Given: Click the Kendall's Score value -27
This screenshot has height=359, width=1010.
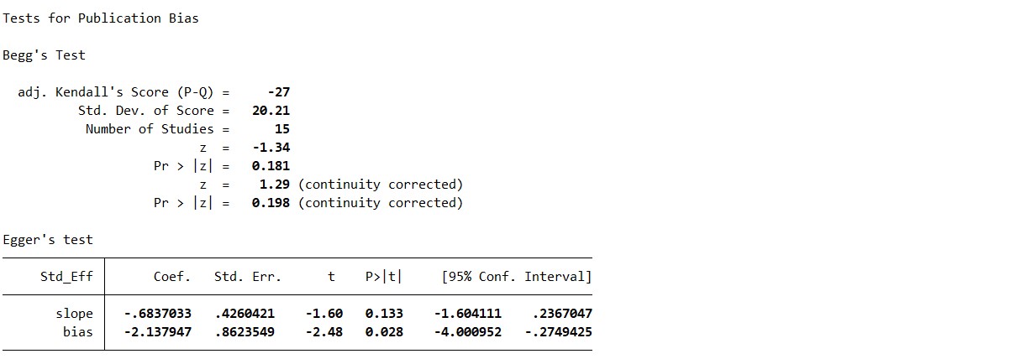Looking at the screenshot, I should (278, 92).
